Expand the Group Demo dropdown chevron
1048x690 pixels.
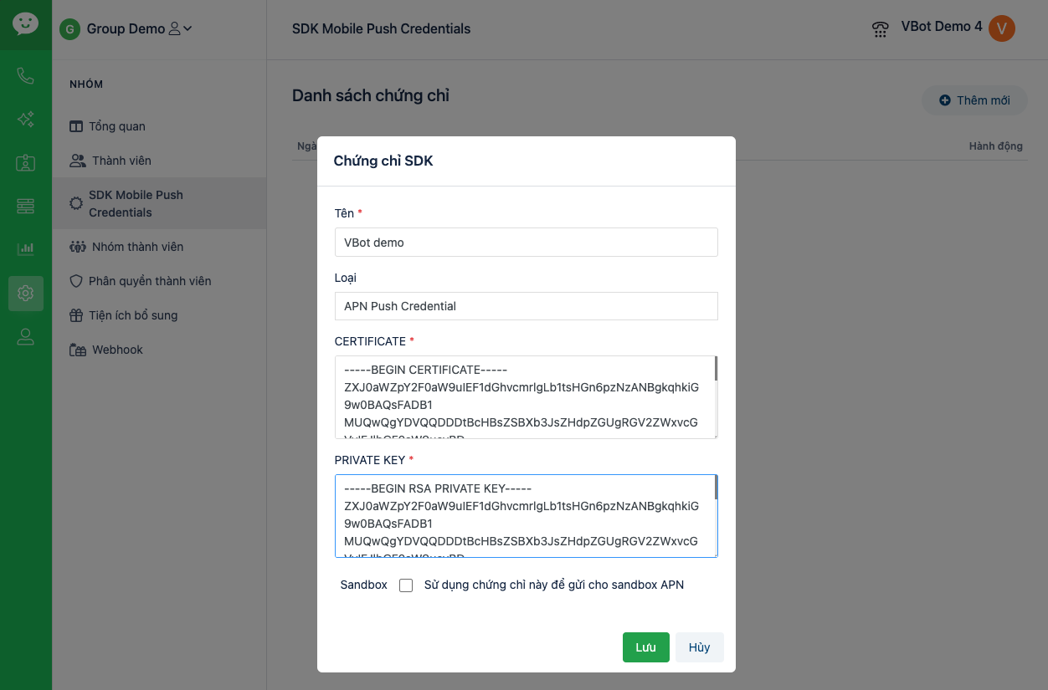188,28
